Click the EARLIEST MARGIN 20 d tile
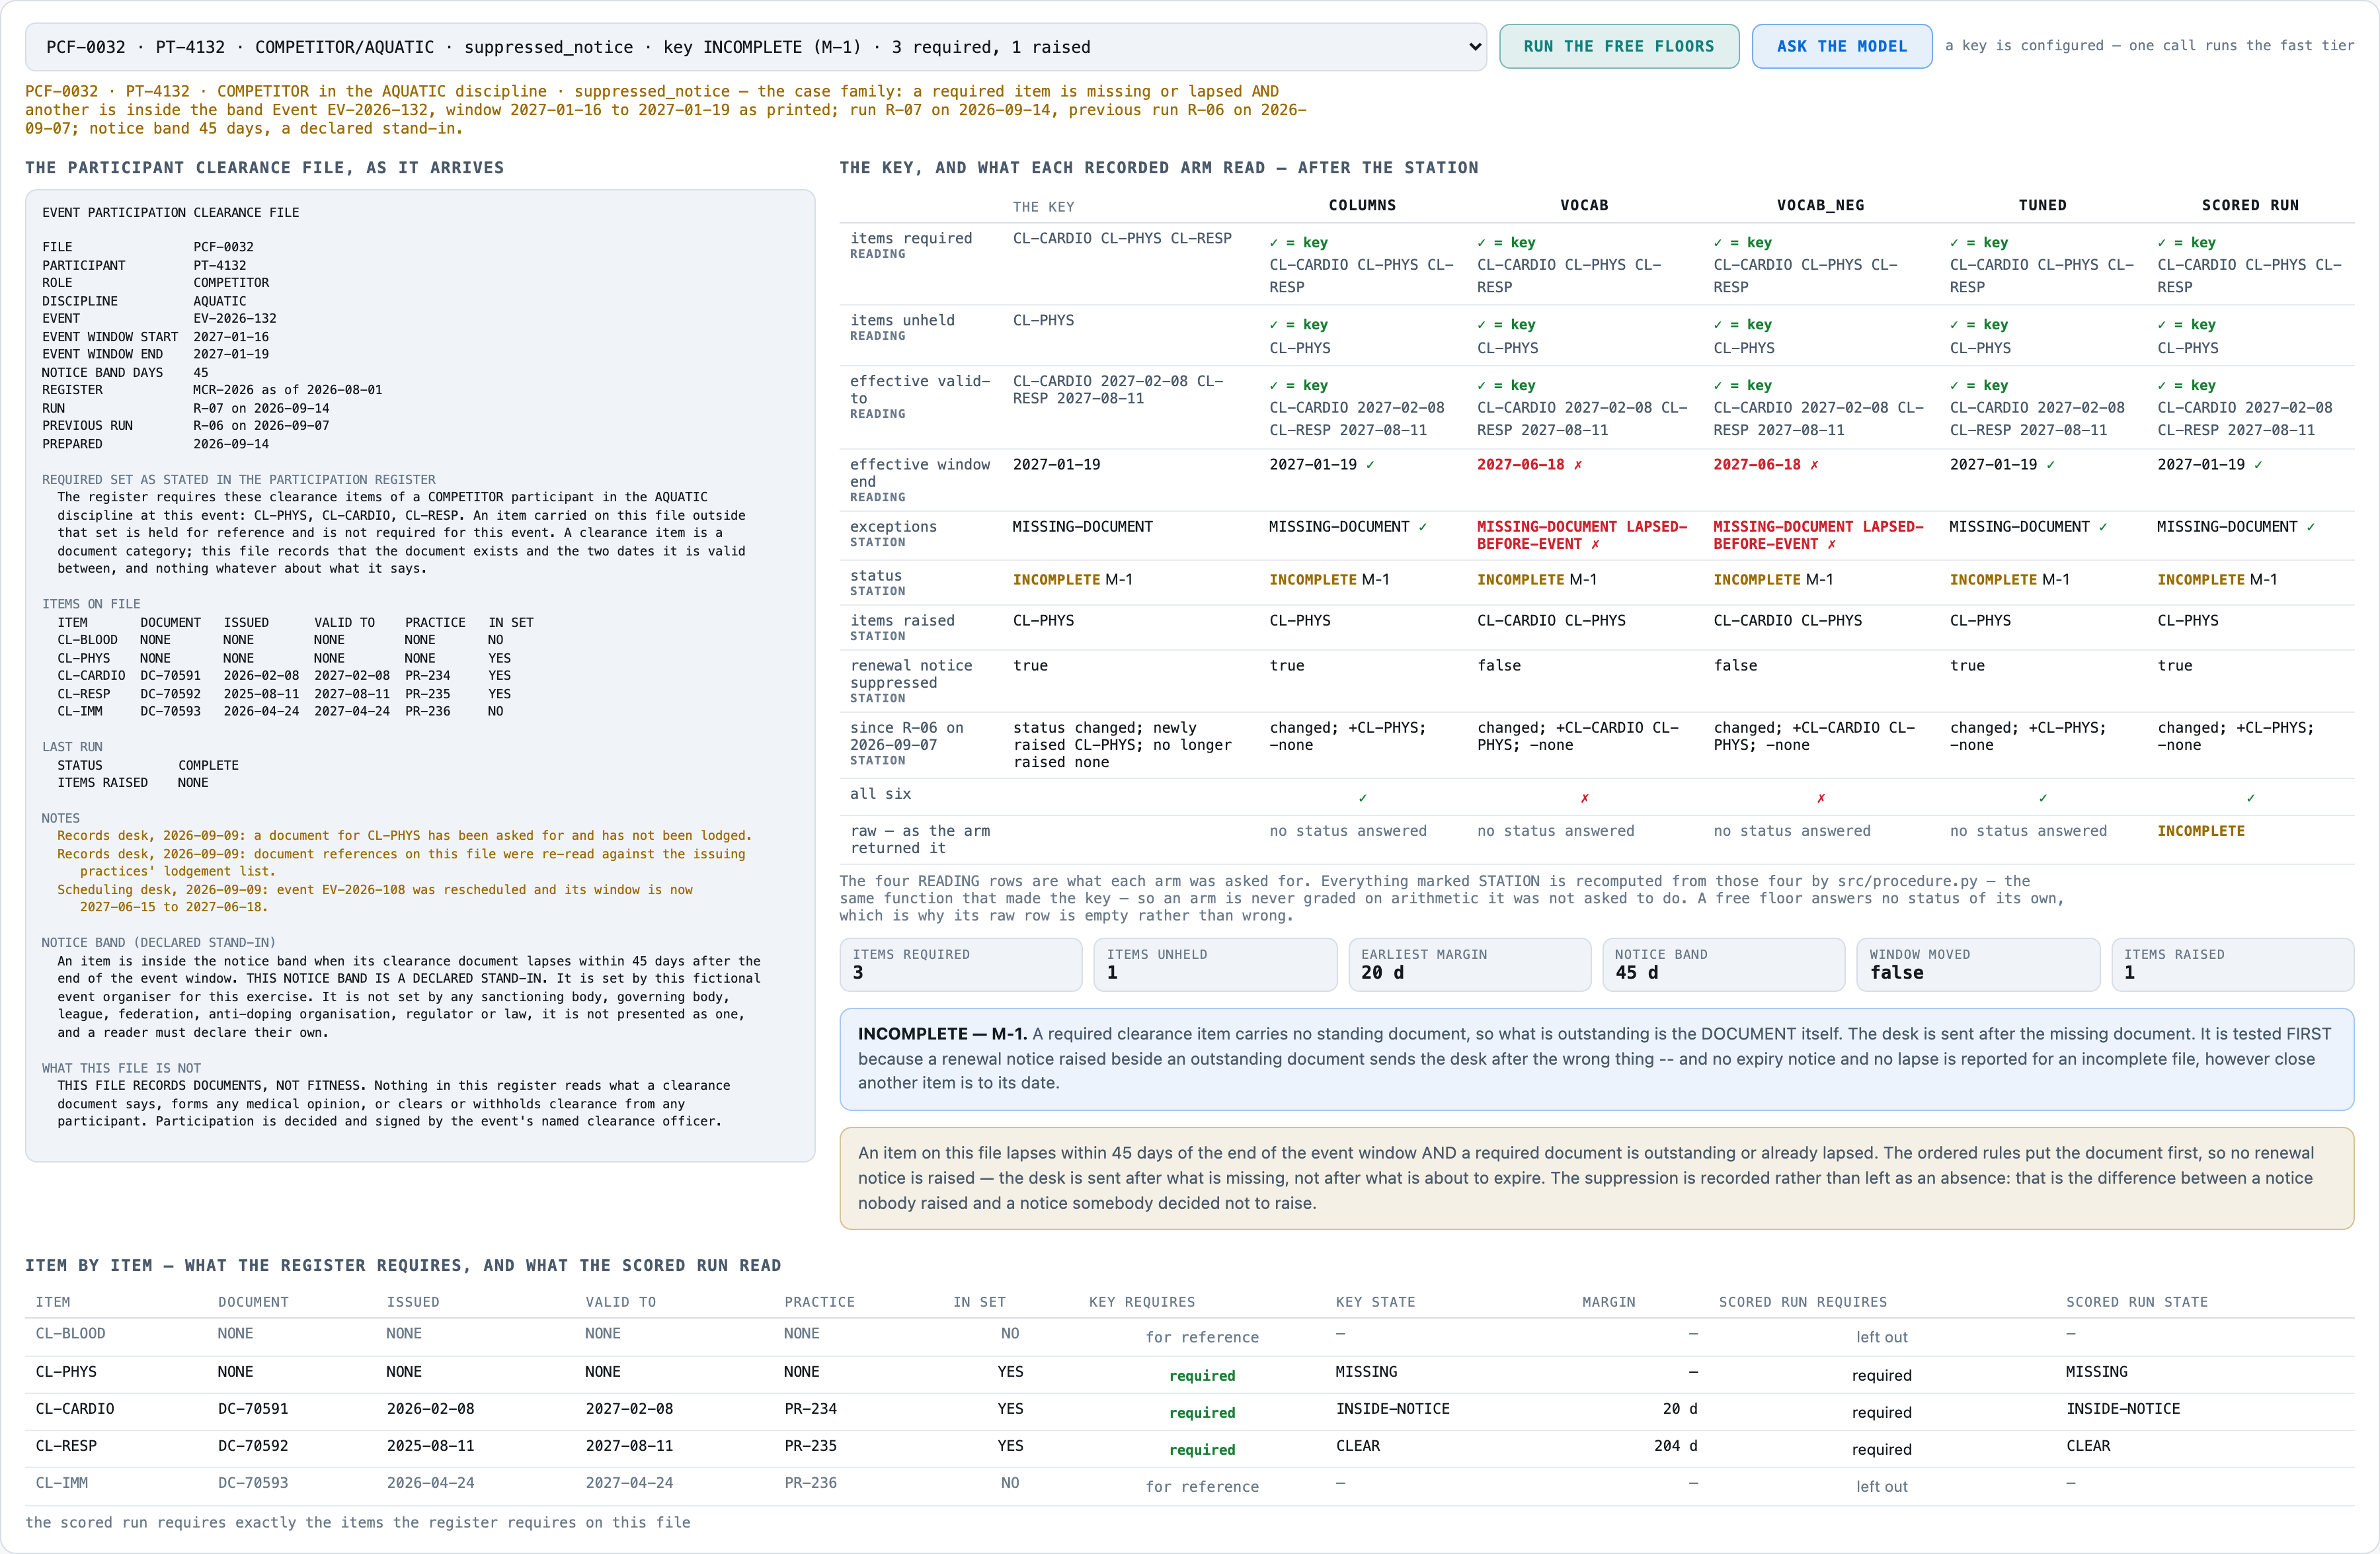The height and width of the screenshot is (1554, 2380). [1469, 964]
